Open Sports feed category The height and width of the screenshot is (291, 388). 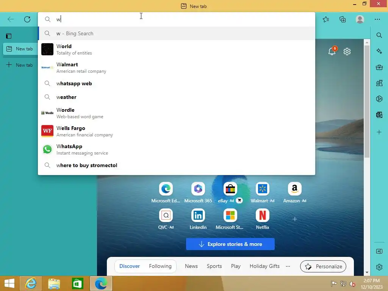pos(214,266)
